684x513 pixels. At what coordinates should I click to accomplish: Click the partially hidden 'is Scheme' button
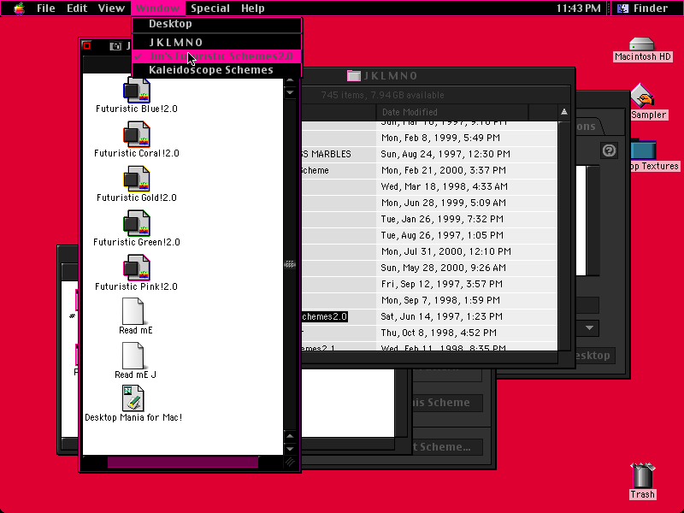pyautogui.click(x=447, y=403)
